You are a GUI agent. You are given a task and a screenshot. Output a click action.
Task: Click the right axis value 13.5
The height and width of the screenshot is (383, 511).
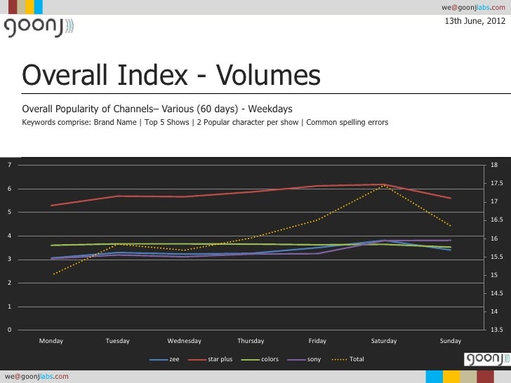497,330
